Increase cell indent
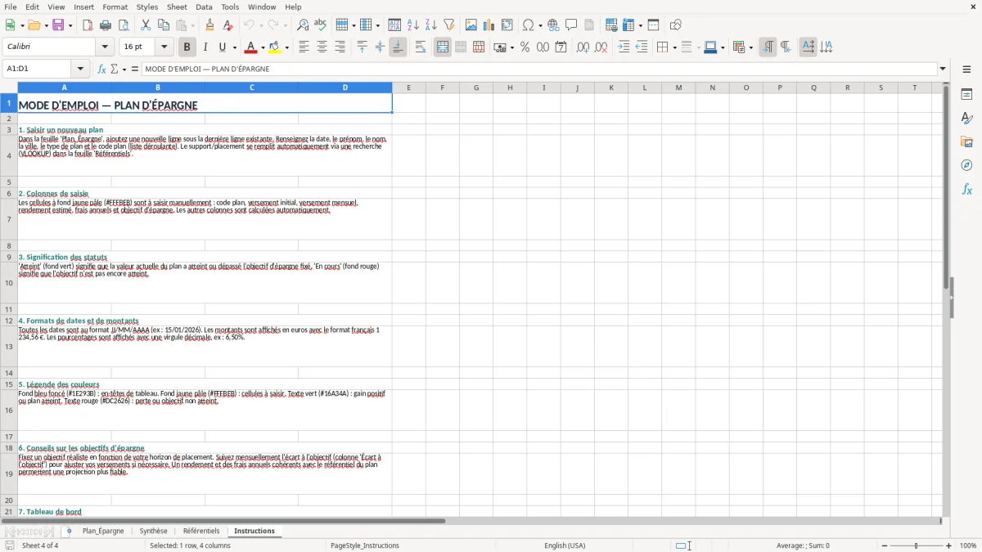Image resolution: width=982 pixels, height=552 pixels. coord(624,47)
